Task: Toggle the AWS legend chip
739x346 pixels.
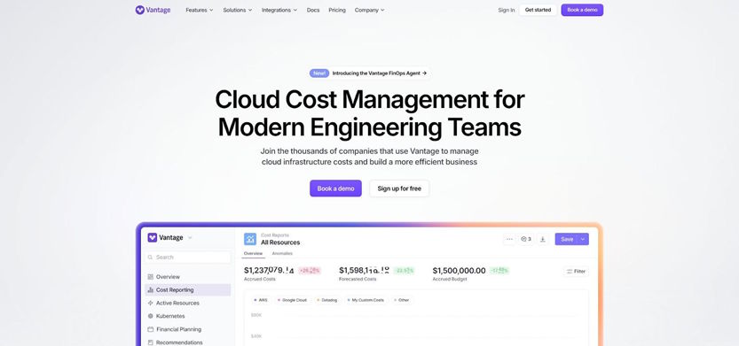Action: 261,300
